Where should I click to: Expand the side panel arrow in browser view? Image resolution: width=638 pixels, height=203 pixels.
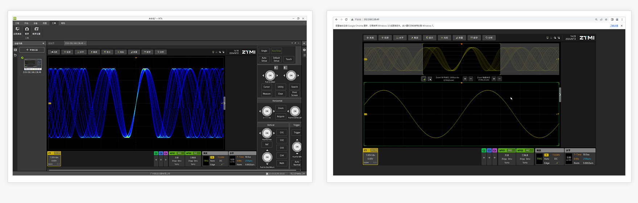pos(560,95)
